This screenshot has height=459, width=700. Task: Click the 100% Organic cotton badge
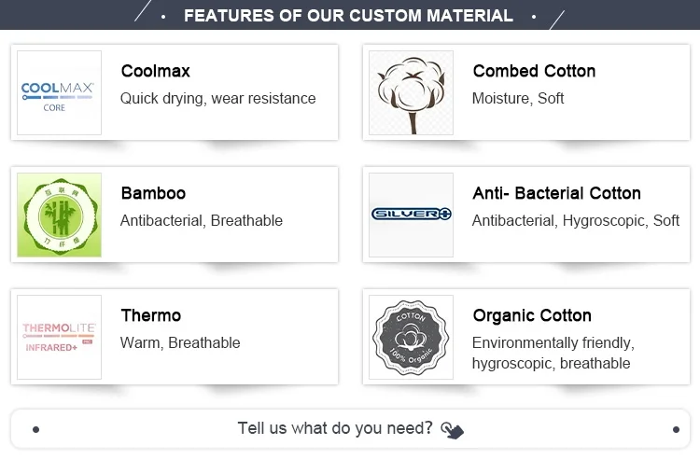pyautogui.click(x=411, y=337)
